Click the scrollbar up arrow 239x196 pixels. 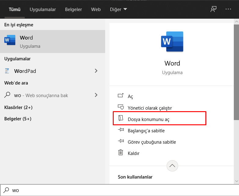point(237,22)
